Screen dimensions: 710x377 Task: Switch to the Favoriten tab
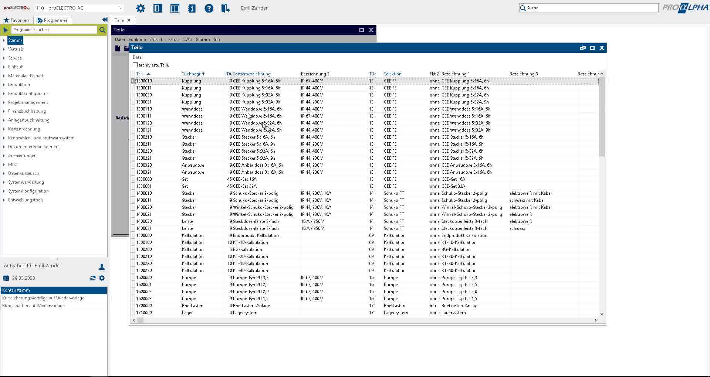[x=16, y=20]
